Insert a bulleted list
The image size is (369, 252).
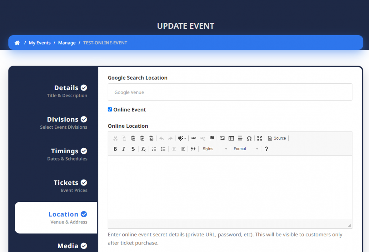click(x=163, y=149)
